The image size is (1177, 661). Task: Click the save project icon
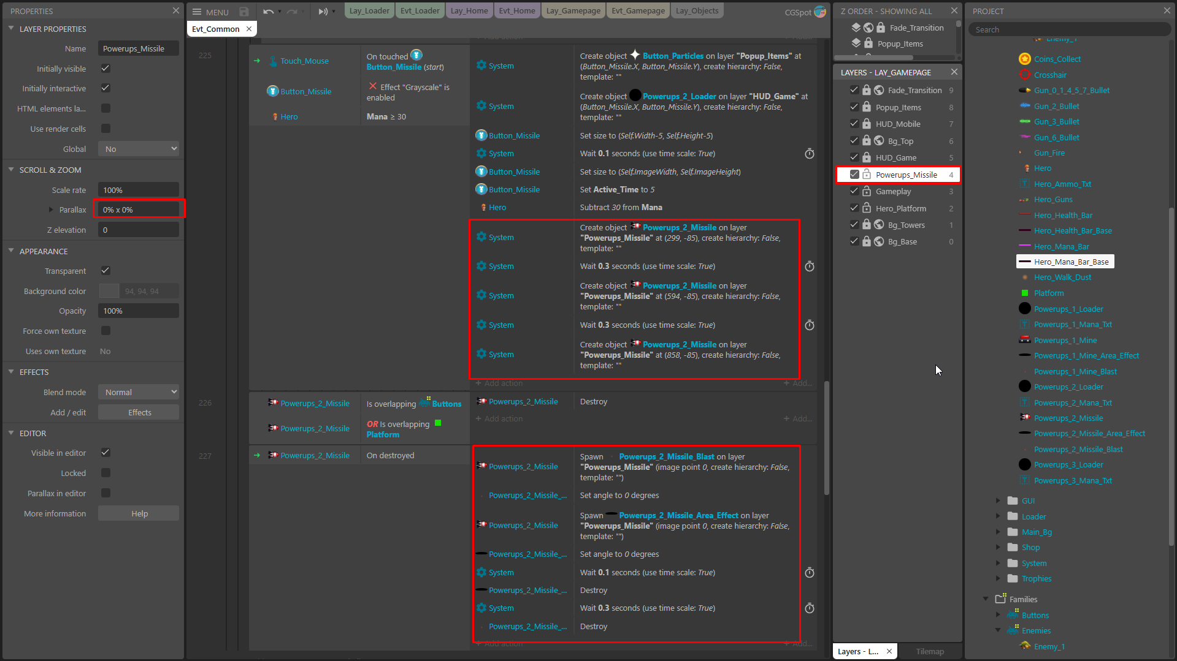pos(244,12)
